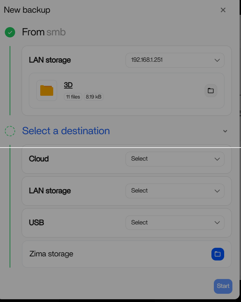Viewport: 241px width, 302px height.
Task: Open the destination LAN storage Select dropdown
Action: coord(175,191)
